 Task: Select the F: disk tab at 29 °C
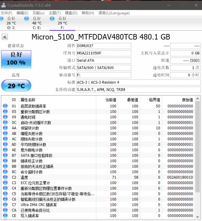coord(63,23)
